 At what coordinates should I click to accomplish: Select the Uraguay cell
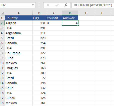pyautogui.click(x=18, y=68)
